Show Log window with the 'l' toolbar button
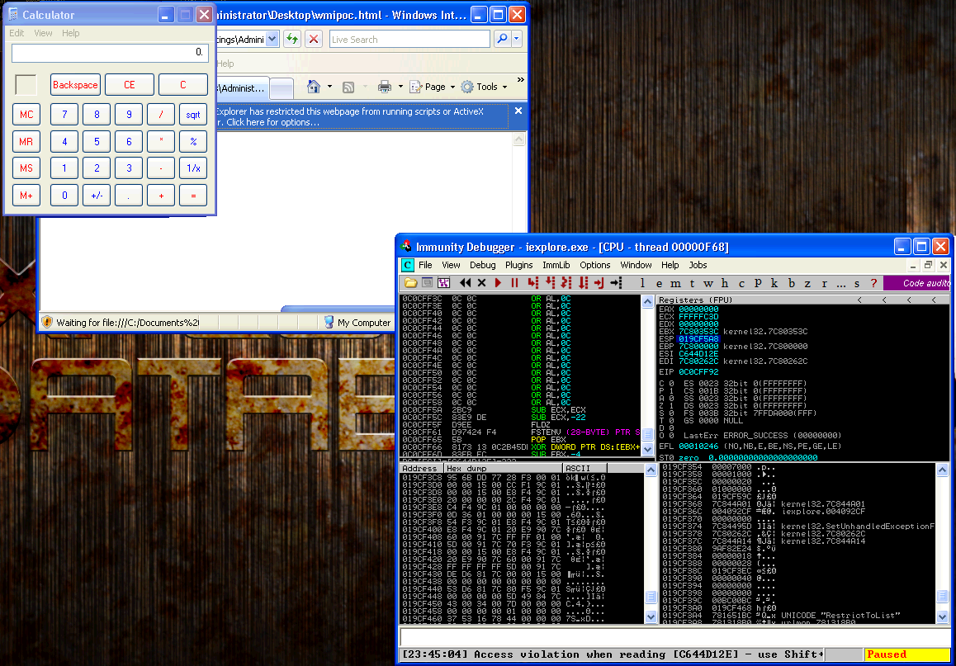Image resolution: width=956 pixels, height=666 pixels. tap(642, 283)
